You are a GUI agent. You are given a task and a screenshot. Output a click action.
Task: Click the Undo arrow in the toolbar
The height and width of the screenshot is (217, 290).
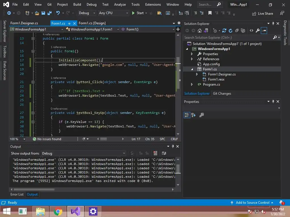coord(58,13)
